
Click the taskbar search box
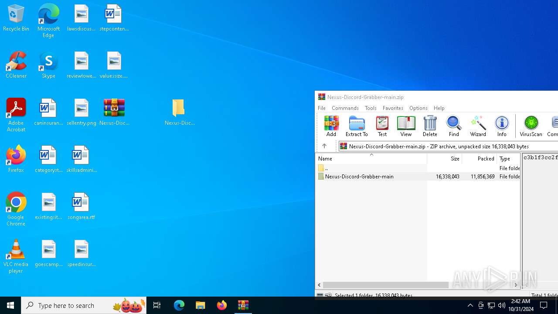pos(84,305)
